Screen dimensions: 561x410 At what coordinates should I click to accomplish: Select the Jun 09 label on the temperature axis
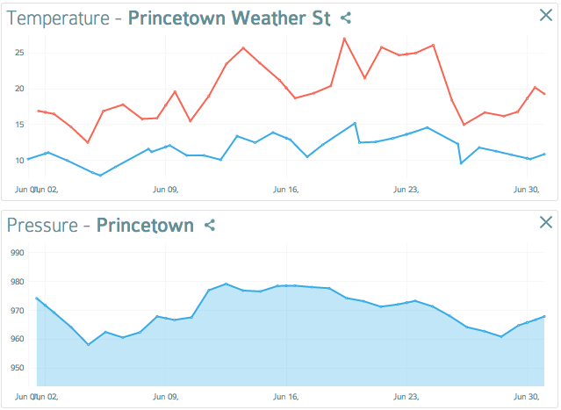(166, 189)
